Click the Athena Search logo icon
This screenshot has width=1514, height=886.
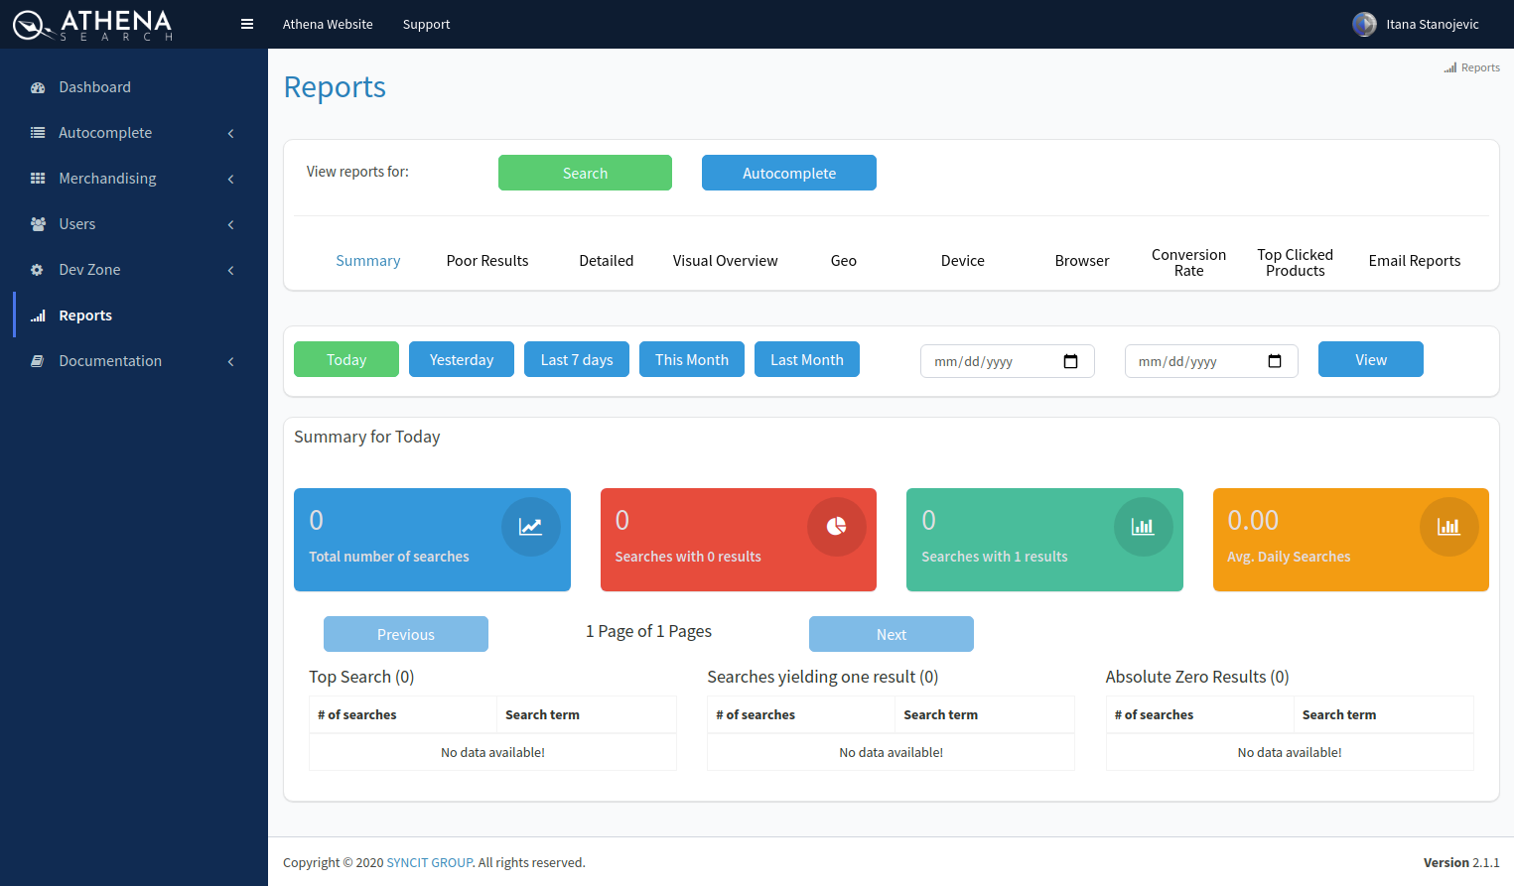(x=28, y=24)
